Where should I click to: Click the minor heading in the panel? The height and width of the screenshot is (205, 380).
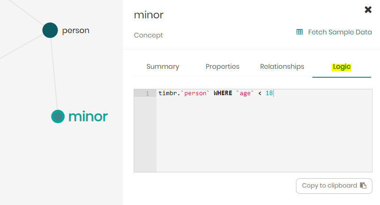[148, 15]
